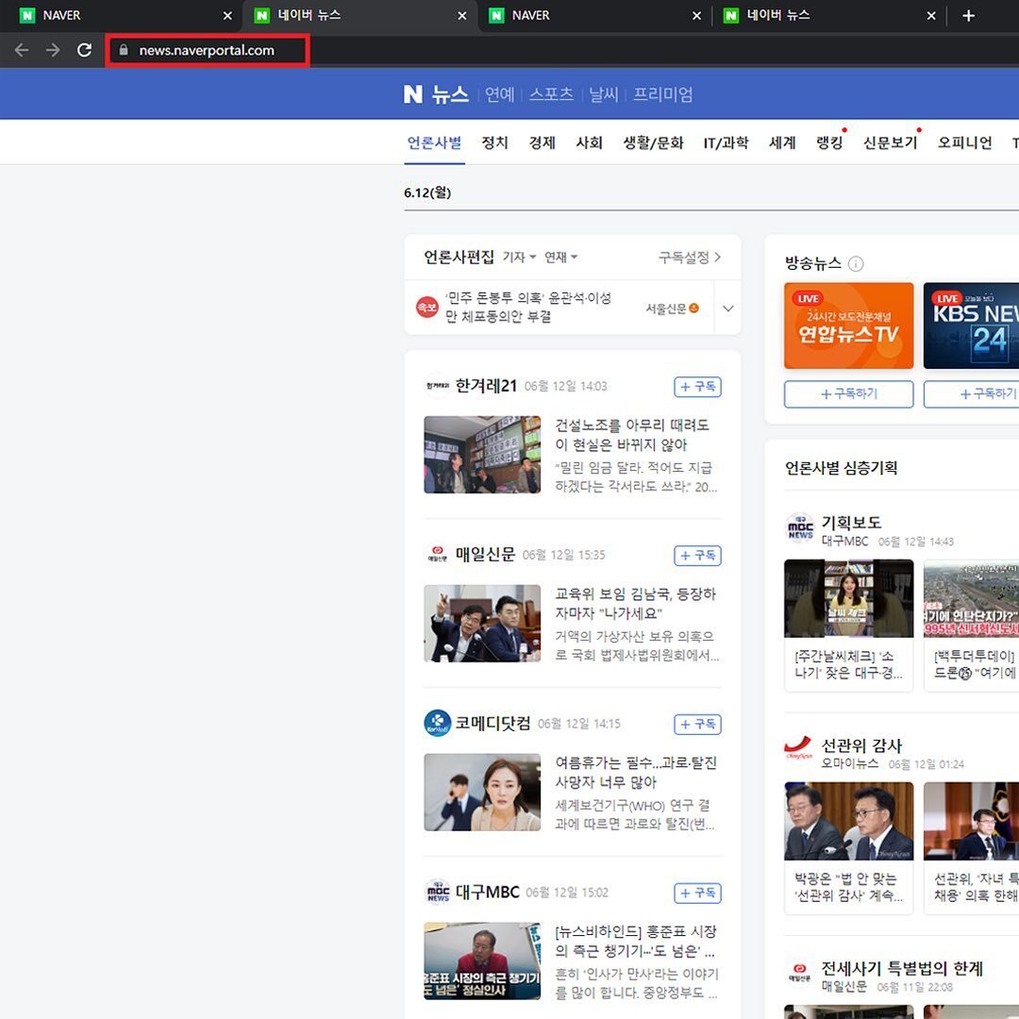Select the 세계 menu item

tap(782, 142)
